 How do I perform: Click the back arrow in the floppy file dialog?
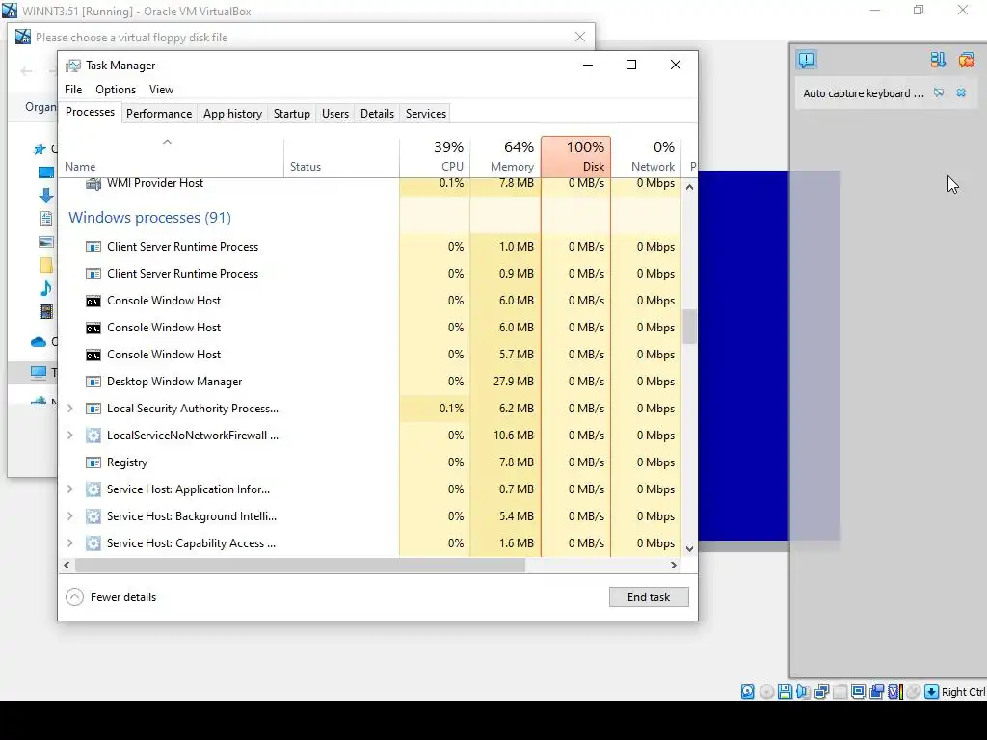click(26, 71)
